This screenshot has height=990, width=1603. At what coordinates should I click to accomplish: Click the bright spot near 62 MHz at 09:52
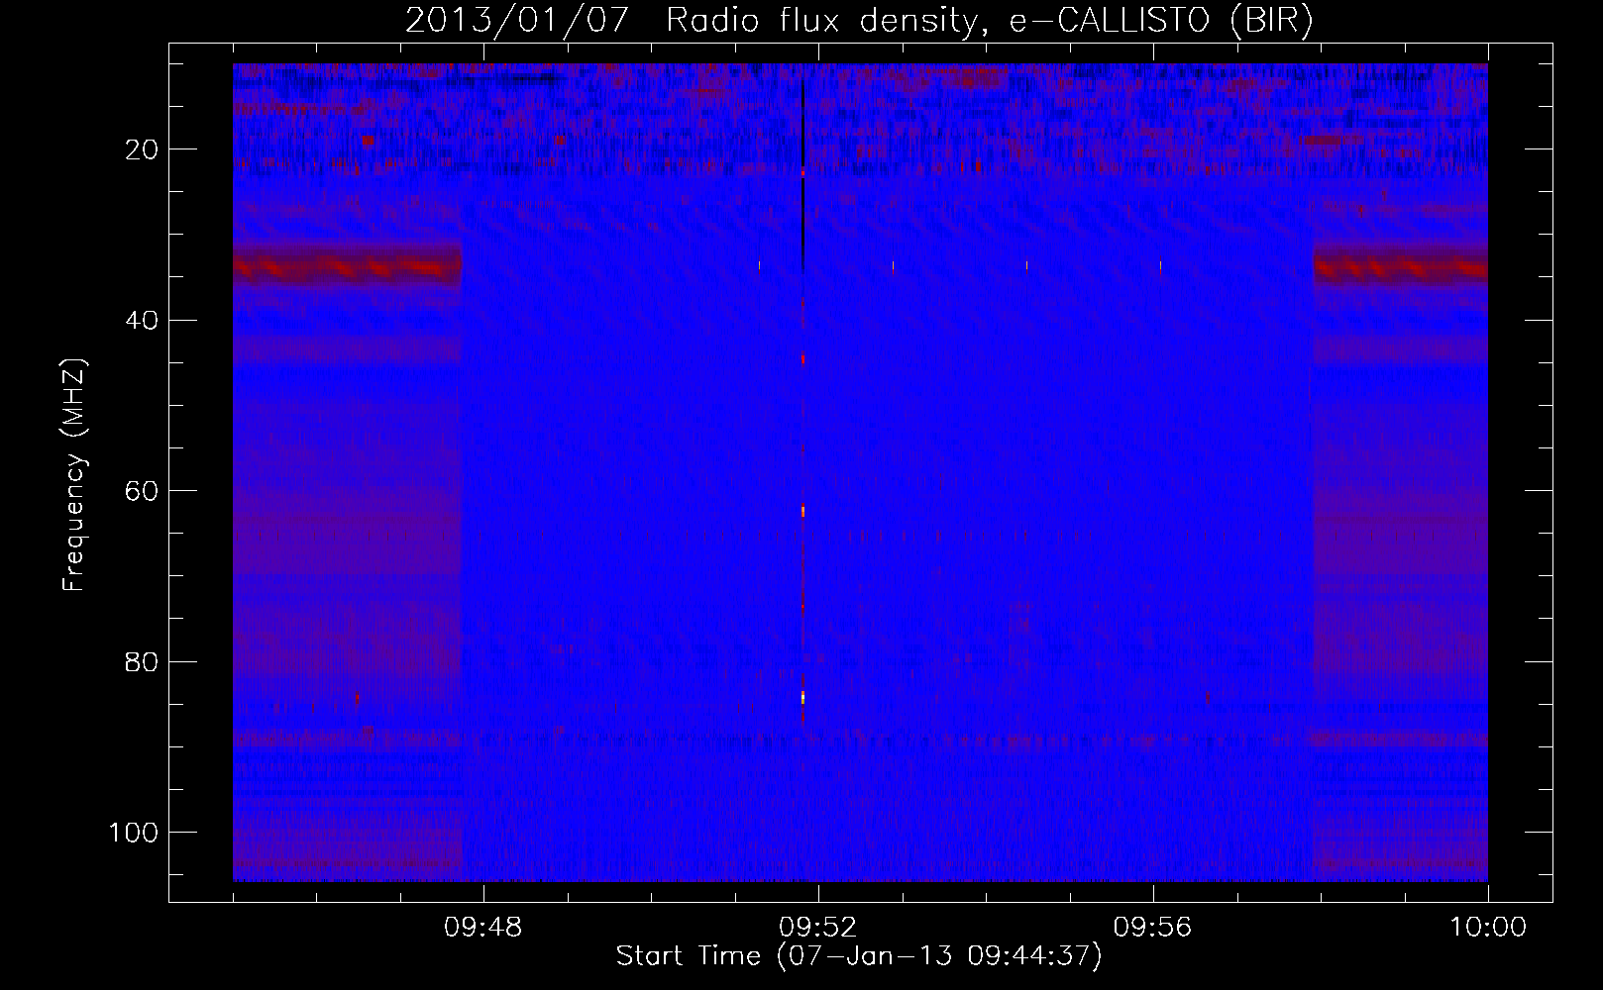(802, 511)
